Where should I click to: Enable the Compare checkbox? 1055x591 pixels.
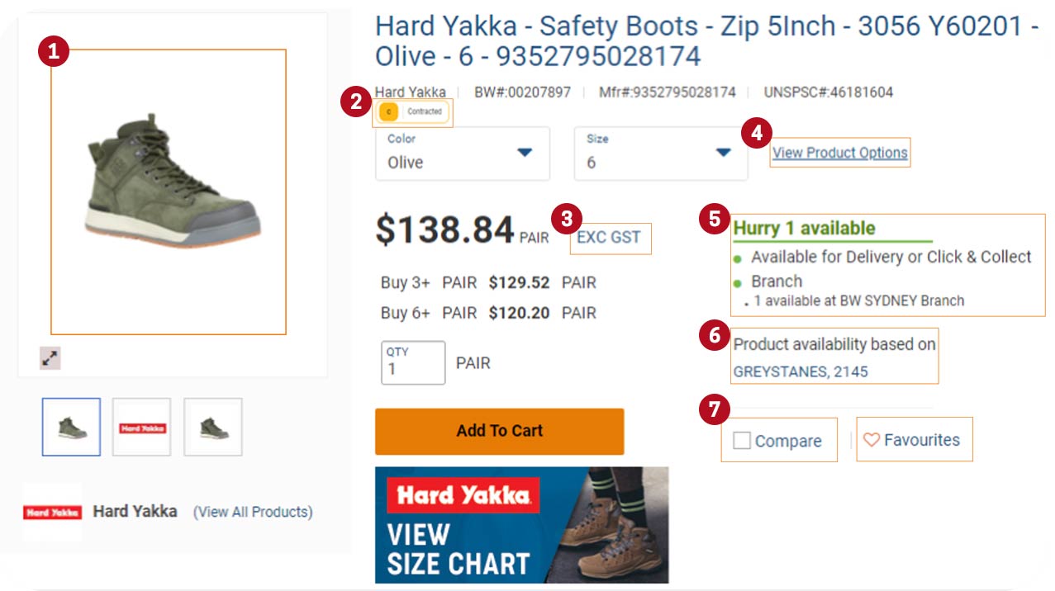742,440
